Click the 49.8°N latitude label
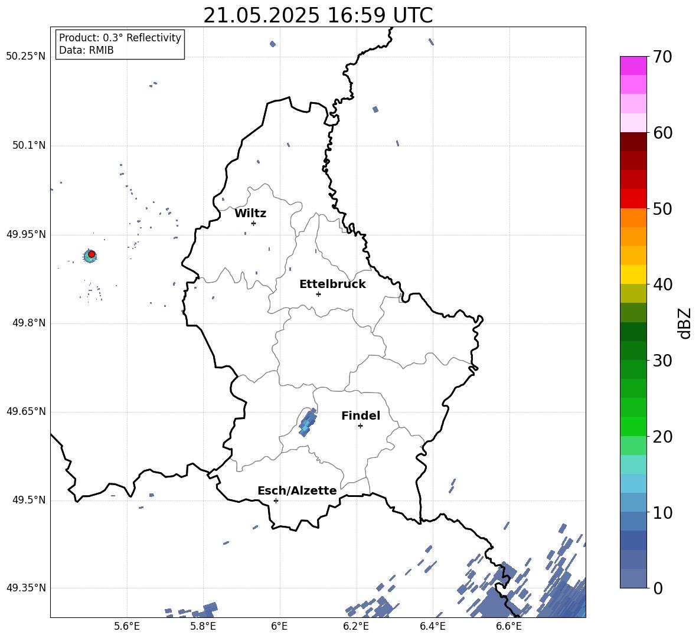Screen dimensions: 699x638 pos(29,323)
